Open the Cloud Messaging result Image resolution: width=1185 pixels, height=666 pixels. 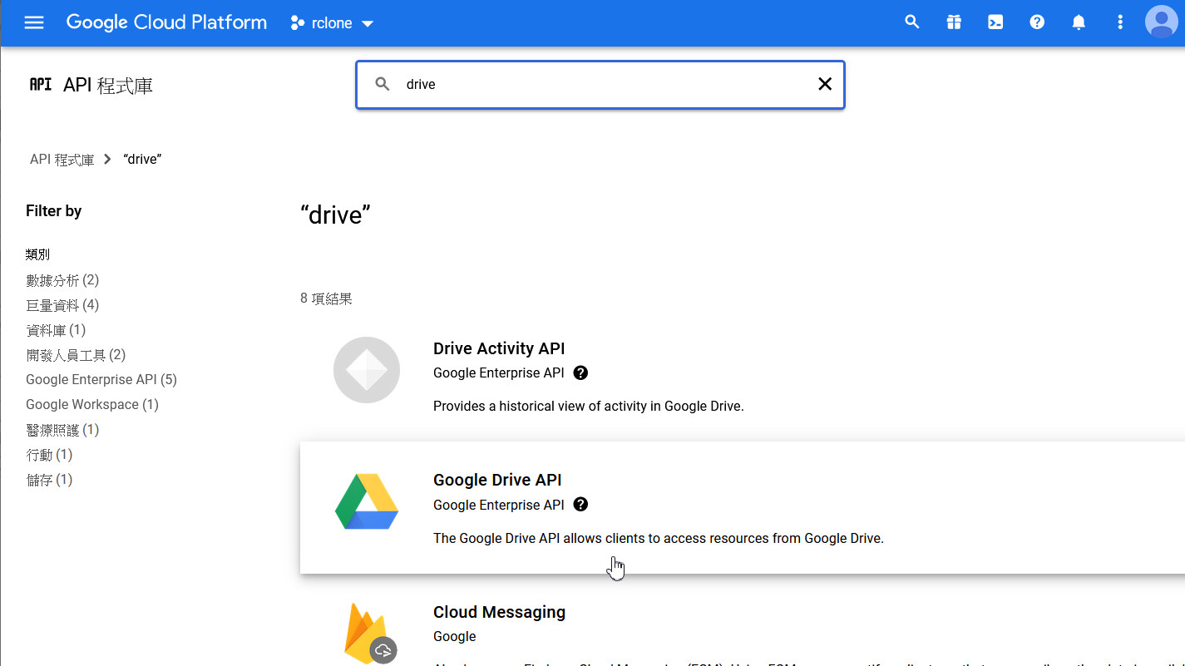click(x=499, y=612)
